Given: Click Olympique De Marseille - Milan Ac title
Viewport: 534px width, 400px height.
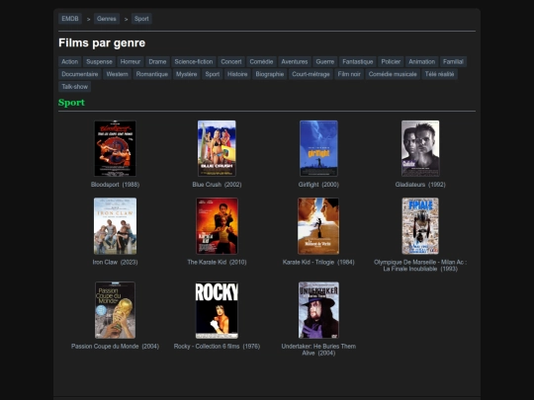Looking at the screenshot, I should pyautogui.click(x=420, y=266).
